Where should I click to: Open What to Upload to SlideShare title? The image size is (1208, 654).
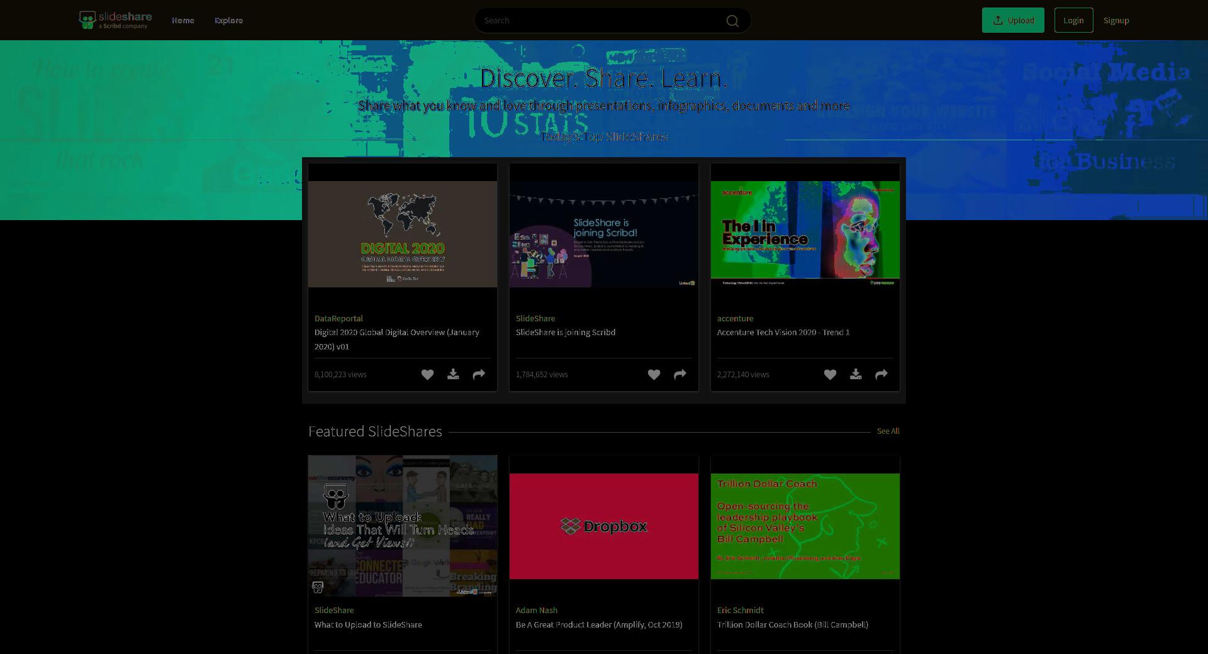coord(368,625)
